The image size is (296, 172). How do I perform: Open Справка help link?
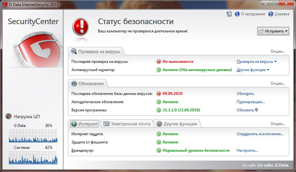pyautogui.click(x=282, y=14)
